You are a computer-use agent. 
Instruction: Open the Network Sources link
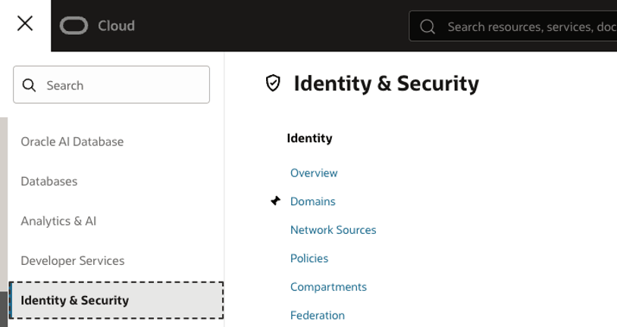pyautogui.click(x=333, y=230)
